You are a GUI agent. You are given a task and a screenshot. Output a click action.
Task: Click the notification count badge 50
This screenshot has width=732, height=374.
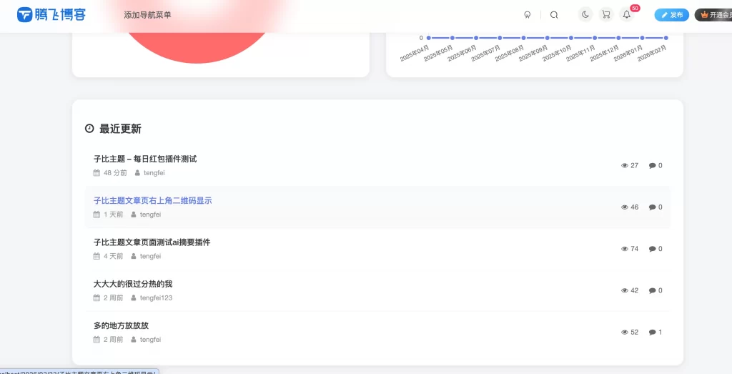(x=635, y=8)
